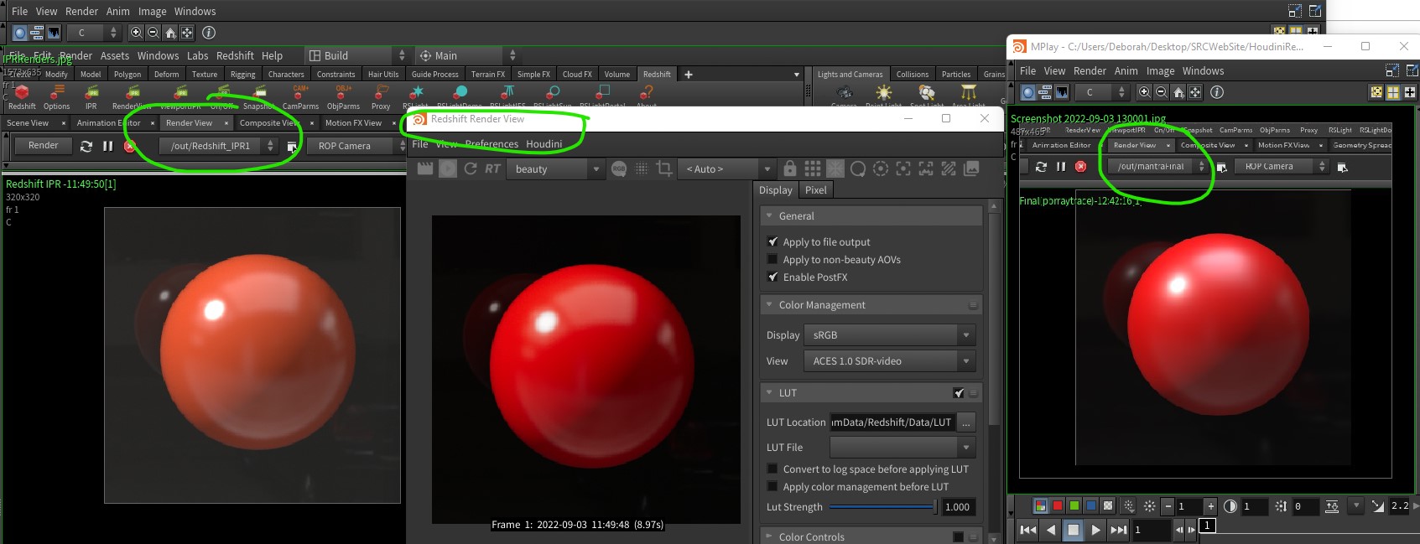Click the LUT Location browse button
This screenshot has width=1420, height=544.
click(x=966, y=422)
